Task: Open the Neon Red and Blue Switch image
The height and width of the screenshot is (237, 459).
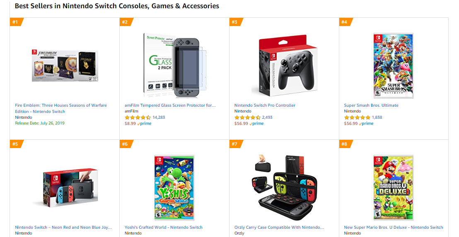Action: pyautogui.click(x=65, y=187)
